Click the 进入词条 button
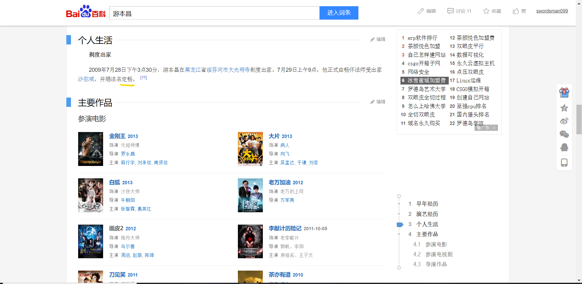The height and width of the screenshot is (284, 582). [339, 13]
